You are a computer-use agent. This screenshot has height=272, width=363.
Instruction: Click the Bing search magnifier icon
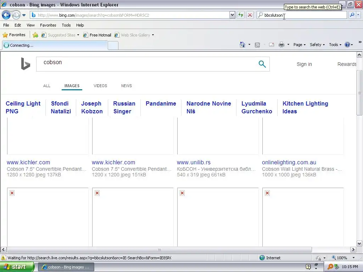coord(262,64)
